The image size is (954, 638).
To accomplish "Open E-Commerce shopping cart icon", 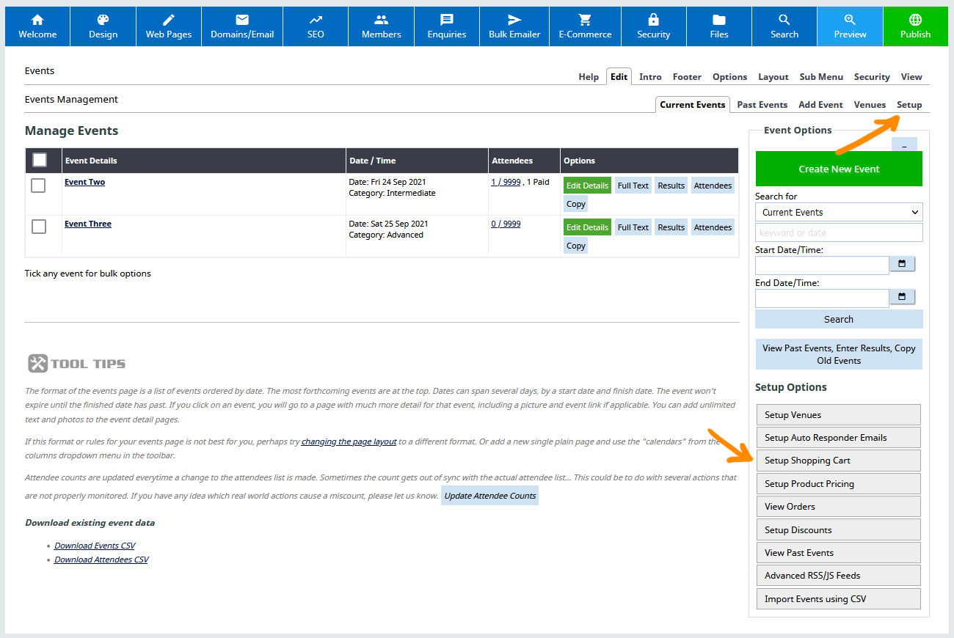I will 585,21.
